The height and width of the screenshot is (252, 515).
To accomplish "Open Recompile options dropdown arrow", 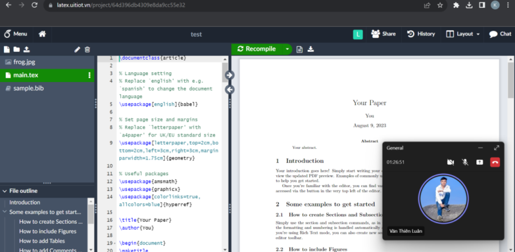I will [x=287, y=49].
